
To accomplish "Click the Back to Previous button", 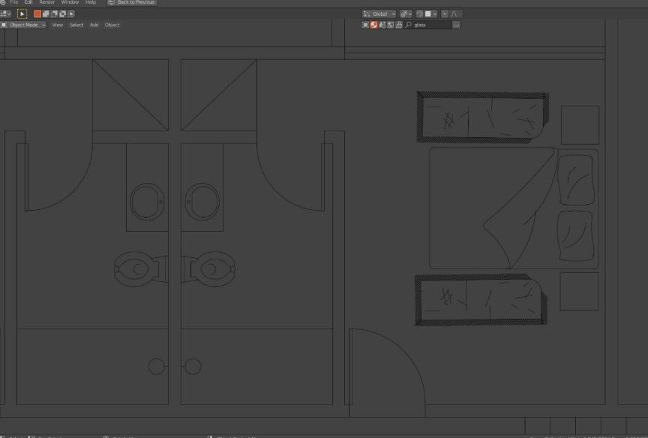I will point(132,2).
